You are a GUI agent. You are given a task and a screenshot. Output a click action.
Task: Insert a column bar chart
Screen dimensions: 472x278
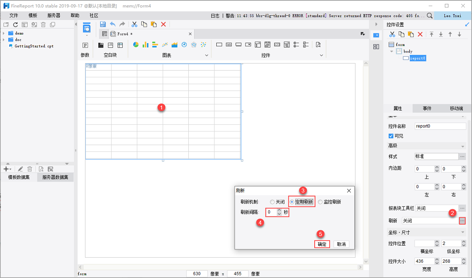pyautogui.click(x=146, y=45)
